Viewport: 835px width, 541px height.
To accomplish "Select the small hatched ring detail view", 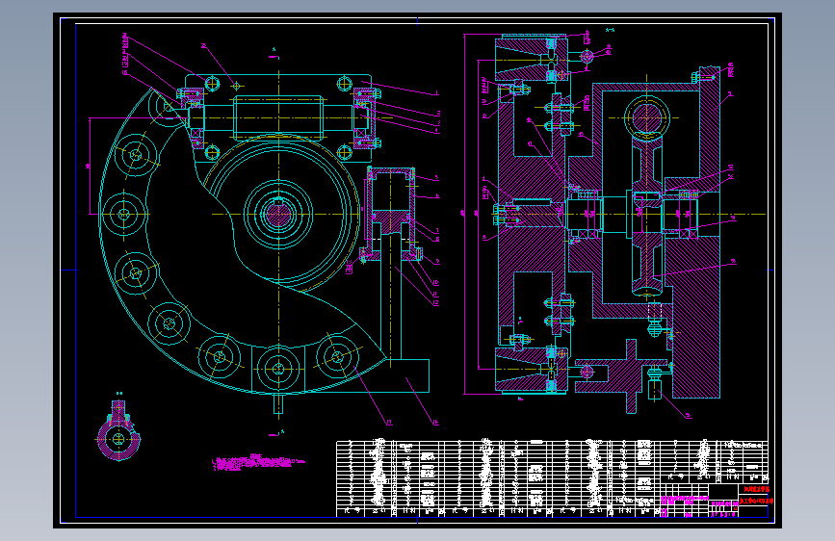I will 118,432.
